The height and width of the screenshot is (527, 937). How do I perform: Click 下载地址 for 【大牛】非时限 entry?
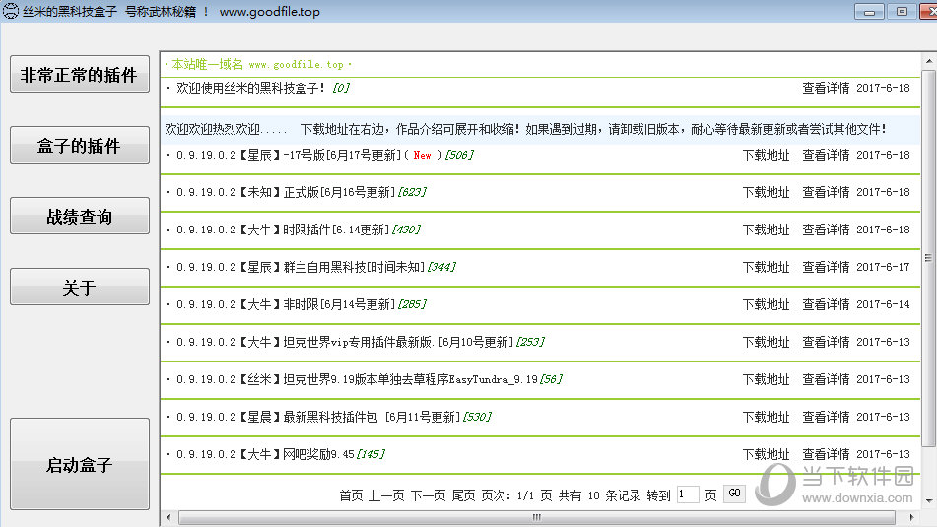(x=766, y=304)
